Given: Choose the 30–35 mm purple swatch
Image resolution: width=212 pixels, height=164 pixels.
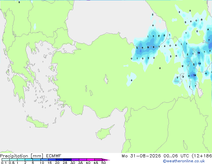Looking at the screenshot, I should pos(75,160).
